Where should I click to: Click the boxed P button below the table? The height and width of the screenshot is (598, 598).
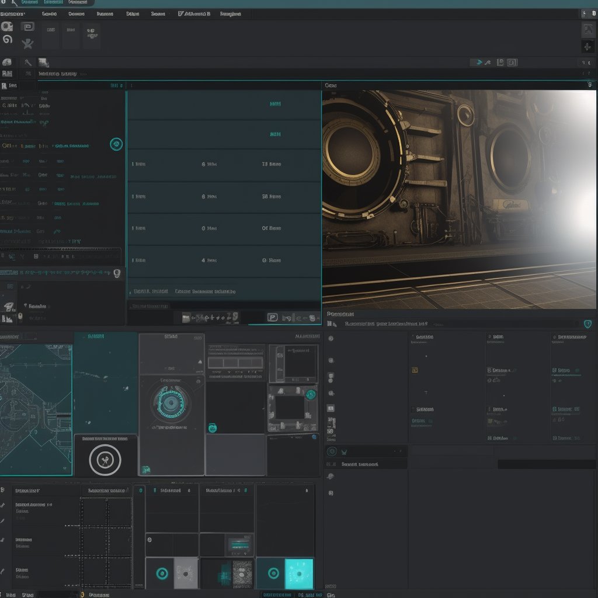(x=272, y=317)
